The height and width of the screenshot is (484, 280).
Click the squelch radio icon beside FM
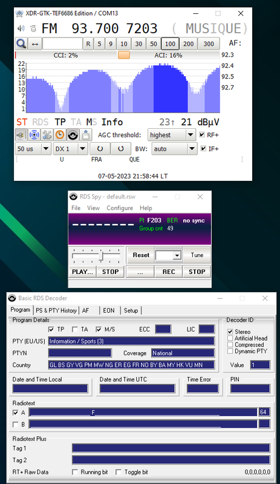point(33,28)
